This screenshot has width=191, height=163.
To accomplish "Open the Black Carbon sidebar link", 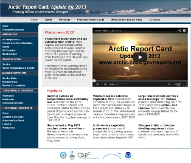I will (10, 54).
